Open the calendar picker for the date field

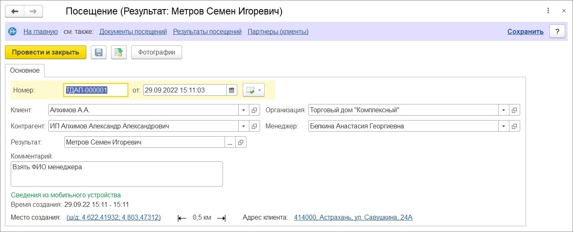(232, 90)
